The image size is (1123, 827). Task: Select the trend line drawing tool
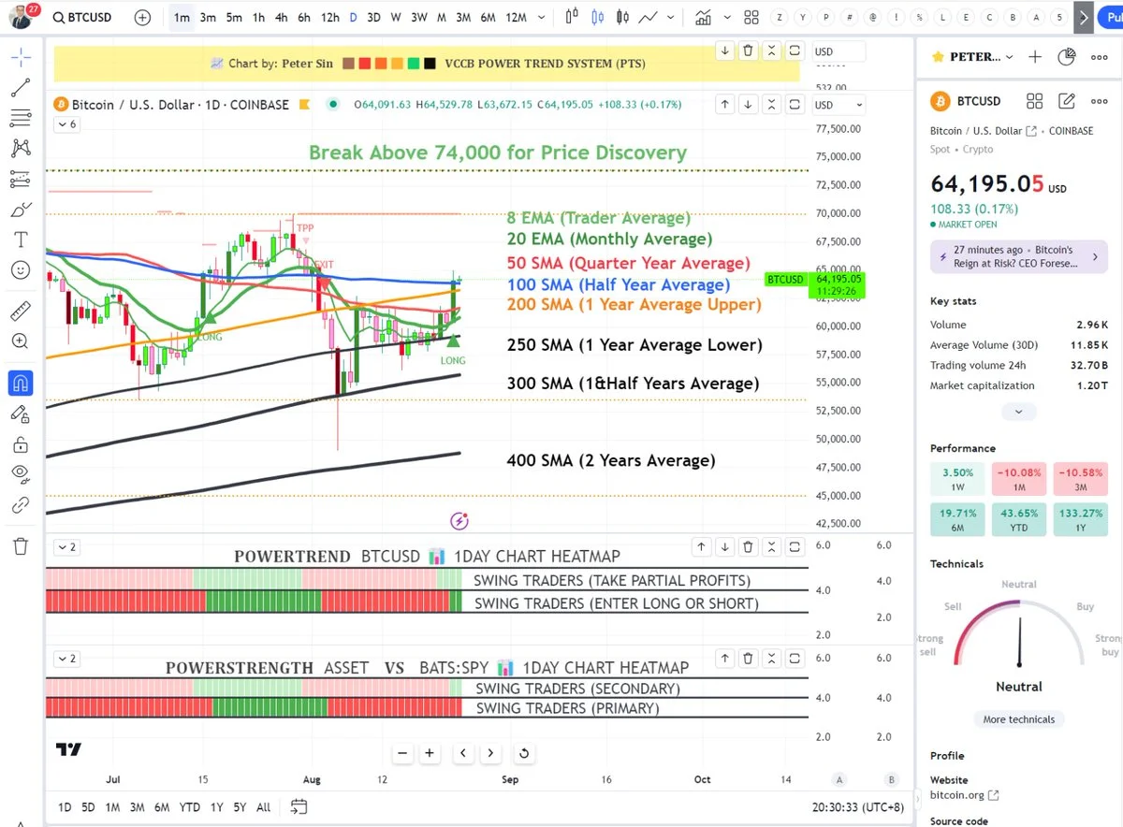coord(21,88)
